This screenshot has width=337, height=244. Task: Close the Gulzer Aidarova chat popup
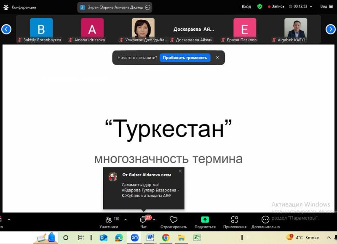(180, 171)
